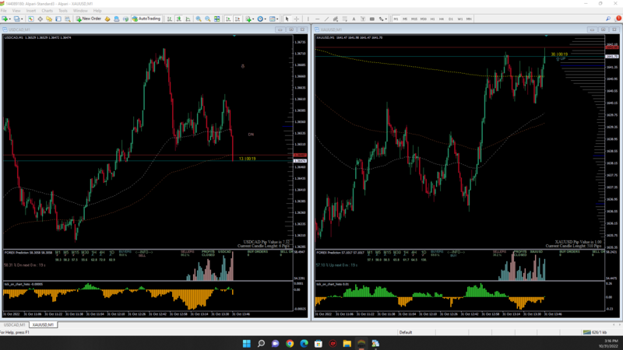Image resolution: width=623 pixels, height=350 pixels.
Task: Expand the new chart dropdown arrow
Action: 10,19
